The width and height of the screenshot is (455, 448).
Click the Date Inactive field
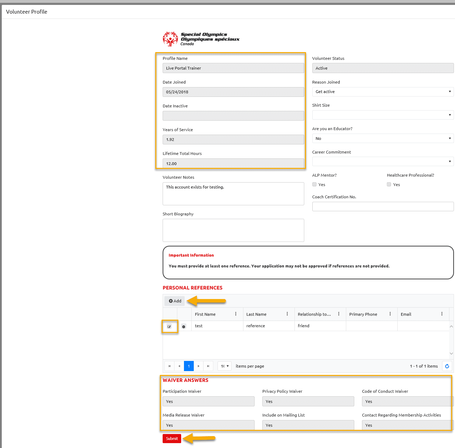tap(233, 116)
